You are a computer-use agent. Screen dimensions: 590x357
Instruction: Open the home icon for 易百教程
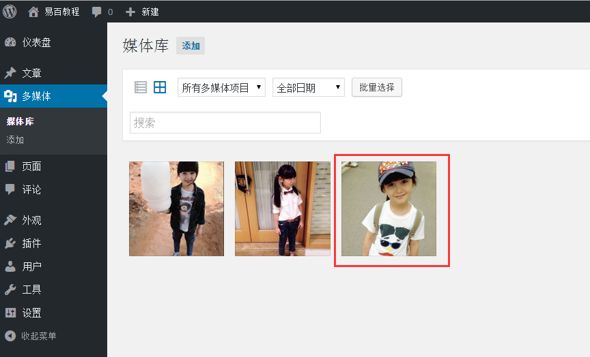[x=33, y=12]
